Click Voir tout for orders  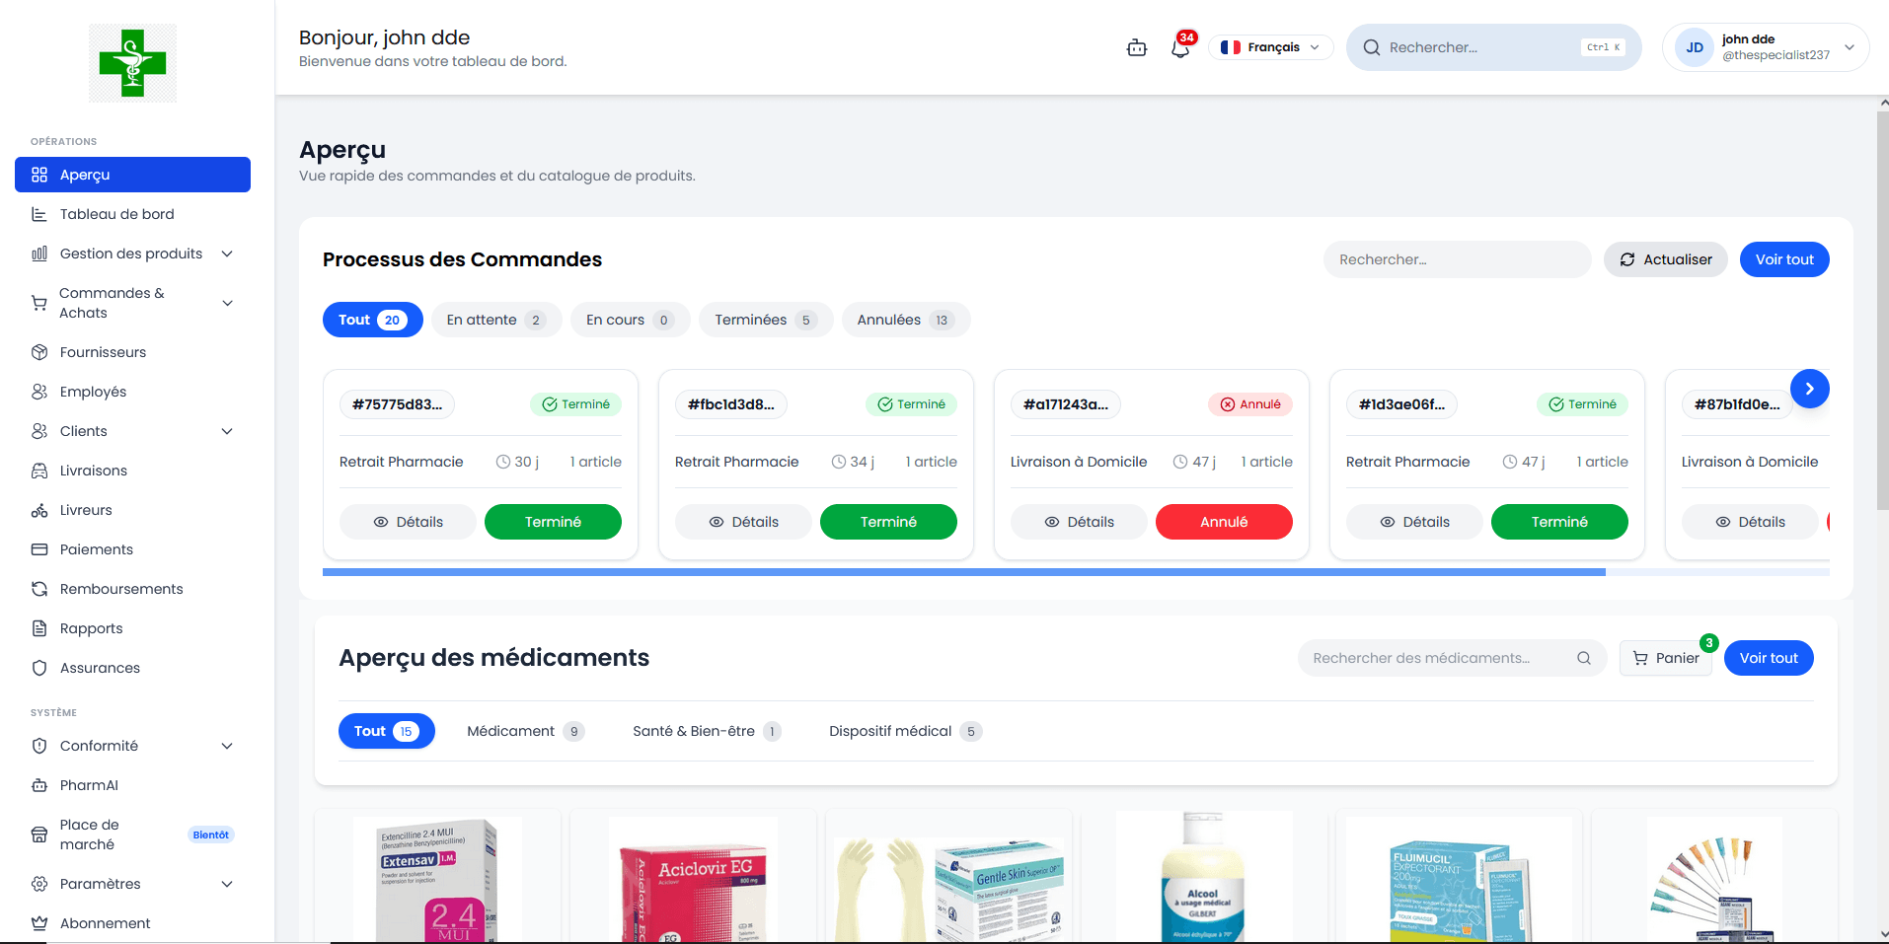(1784, 259)
